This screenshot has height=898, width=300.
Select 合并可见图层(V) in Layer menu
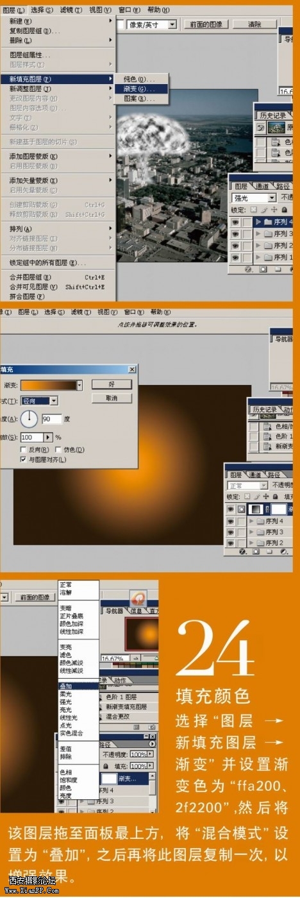tap(58, 287)
